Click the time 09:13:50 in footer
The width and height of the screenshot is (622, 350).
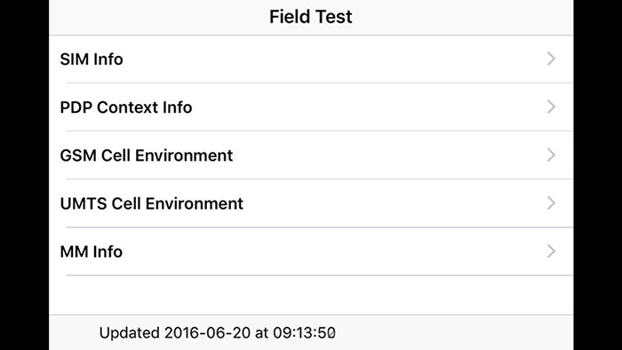click(x=304, y=332)
